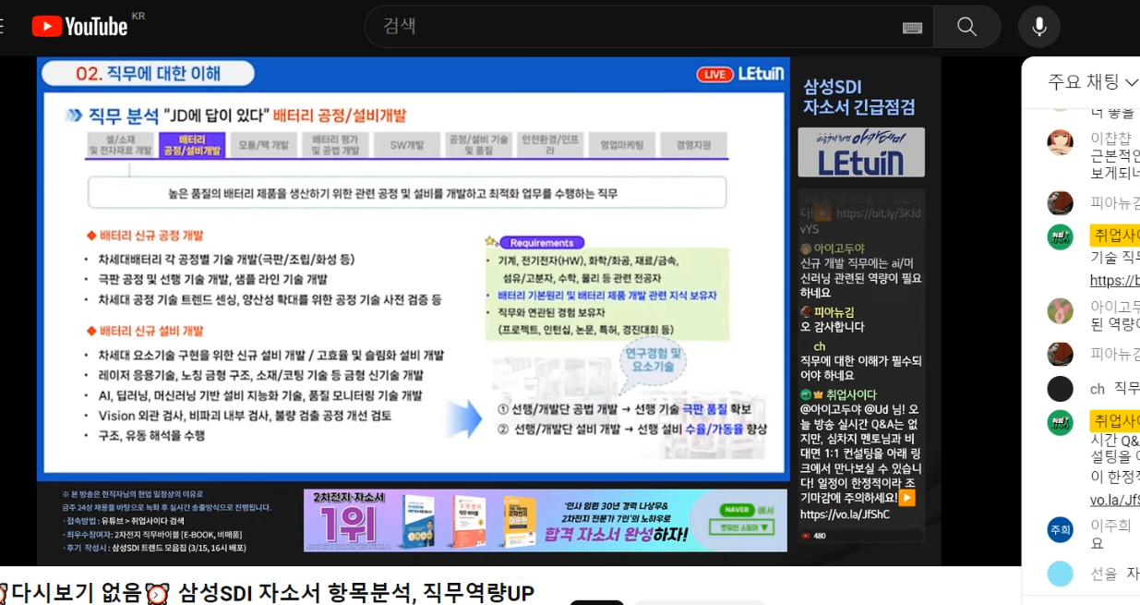Click the black avatar of user ch
The width and height of the screenshot is (1140, 605).
[x=1060, y=389]
